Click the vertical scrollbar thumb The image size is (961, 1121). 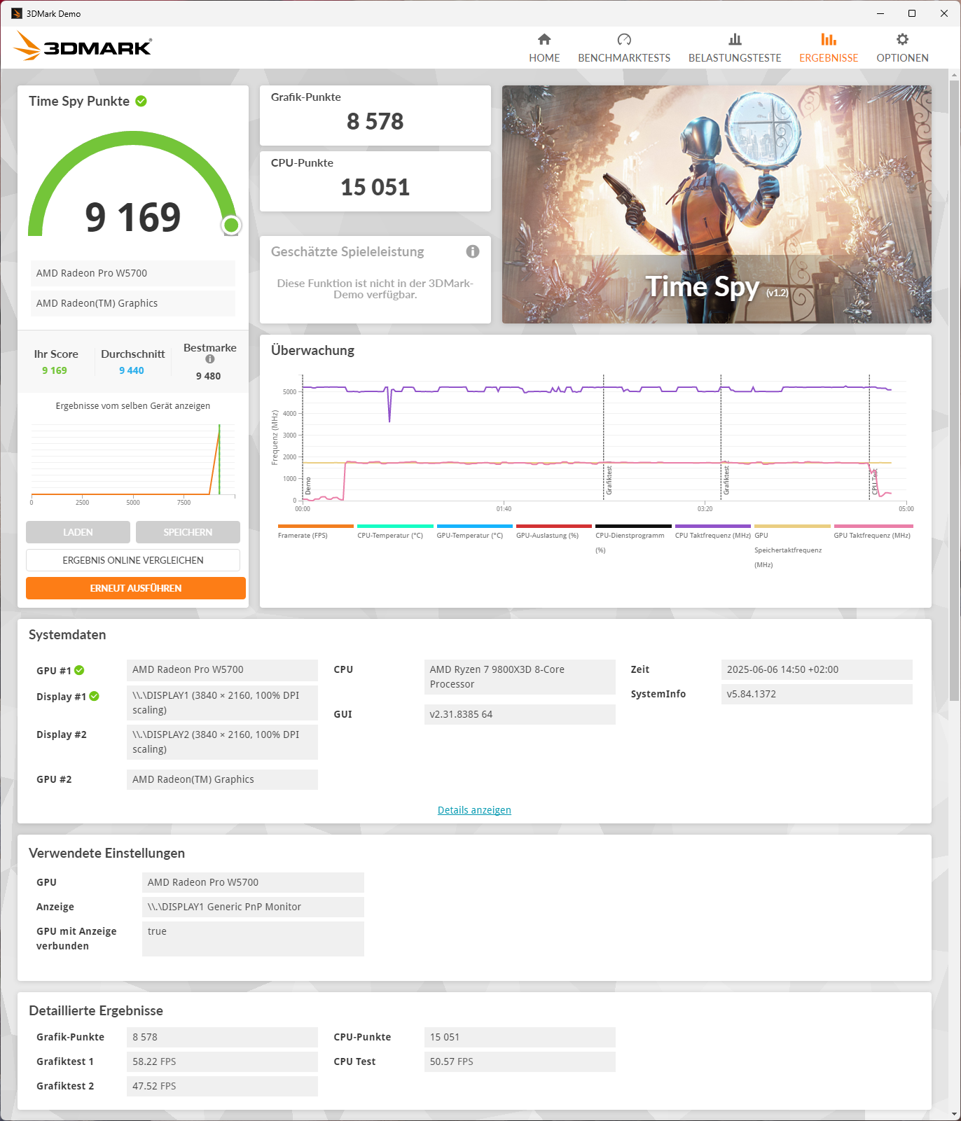[954, 390]
